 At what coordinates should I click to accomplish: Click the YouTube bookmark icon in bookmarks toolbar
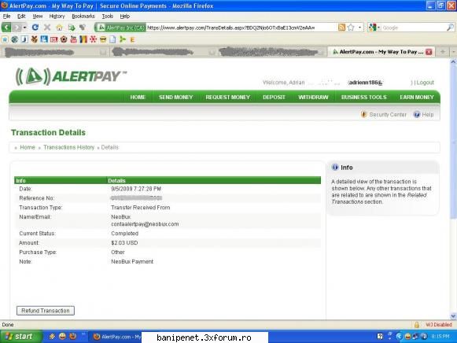tap(73, 39)
